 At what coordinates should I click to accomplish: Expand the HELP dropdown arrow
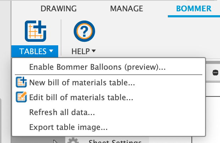[x=94, y=51]
